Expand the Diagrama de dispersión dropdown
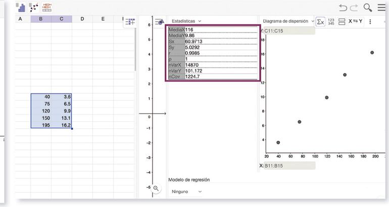 tap(288, 21)
